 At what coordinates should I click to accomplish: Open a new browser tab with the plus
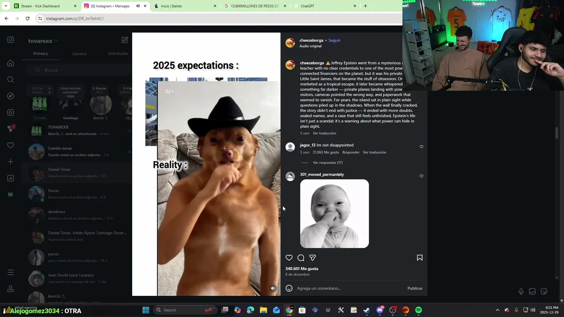coord(365,6)
